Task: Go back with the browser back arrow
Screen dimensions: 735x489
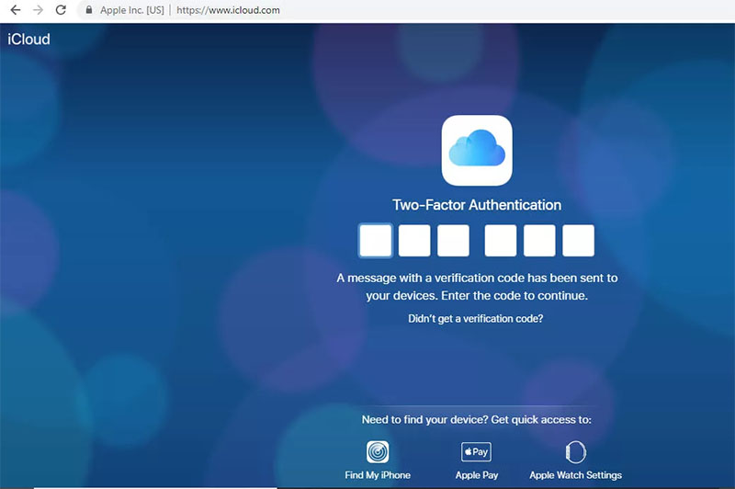Action: (x=16, y=10)
